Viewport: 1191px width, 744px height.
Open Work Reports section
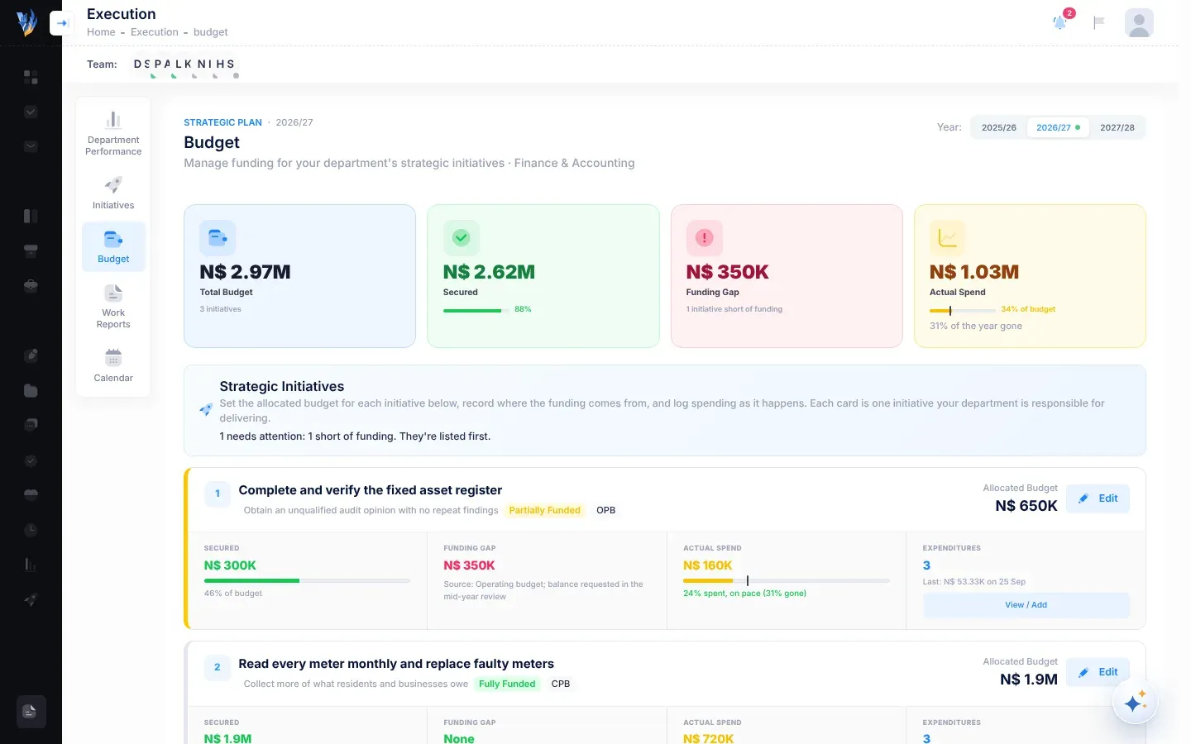click(113, 306)
